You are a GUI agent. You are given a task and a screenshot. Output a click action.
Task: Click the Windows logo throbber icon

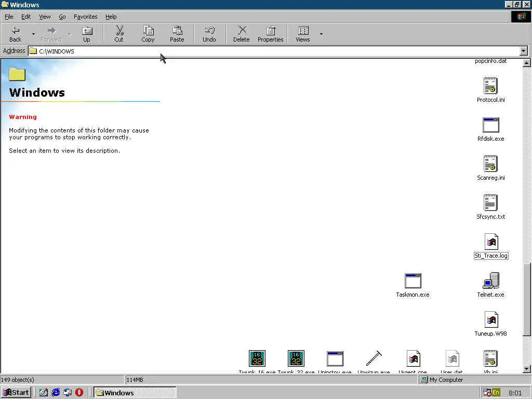pos(521,17)
